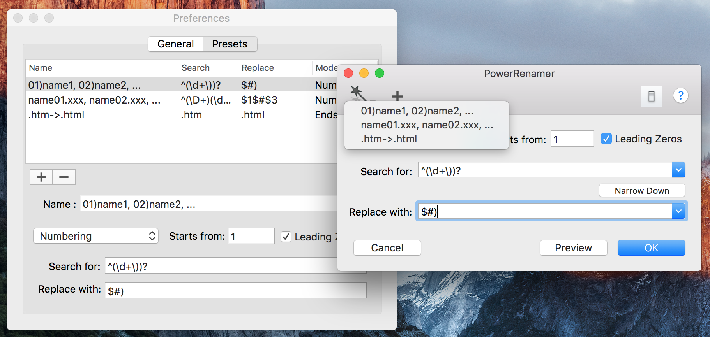Choose name01.xxx preset from the popup menu
This screenshot has height=337, width=710.
tap(427, 125)
